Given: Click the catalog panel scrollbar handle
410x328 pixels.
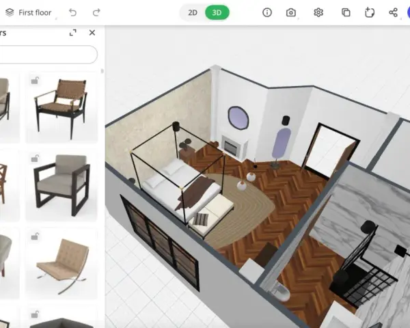Looking at the screenshot, I should click(x=102, y=71).
